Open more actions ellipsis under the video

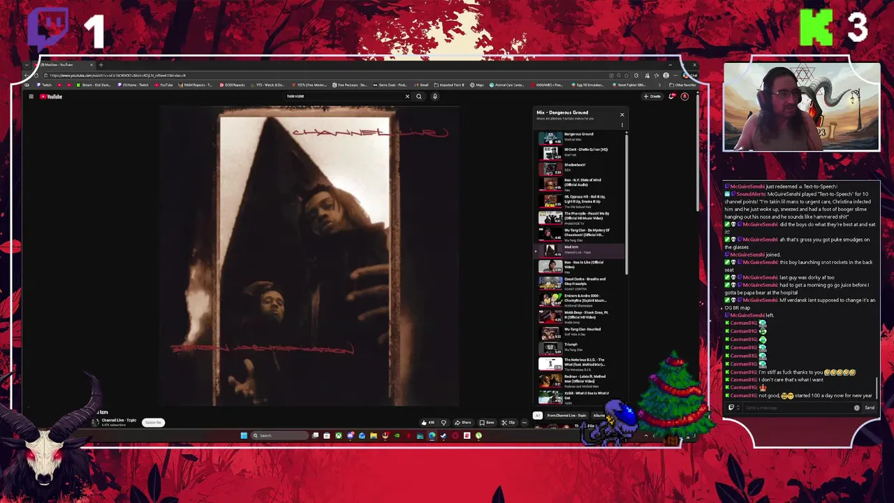525,423
